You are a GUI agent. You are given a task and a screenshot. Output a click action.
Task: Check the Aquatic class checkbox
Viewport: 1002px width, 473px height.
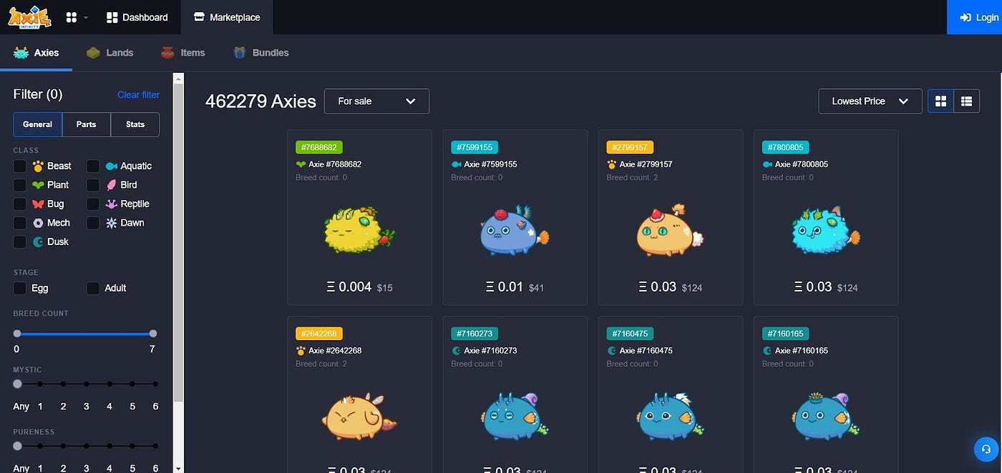point(93,166)
